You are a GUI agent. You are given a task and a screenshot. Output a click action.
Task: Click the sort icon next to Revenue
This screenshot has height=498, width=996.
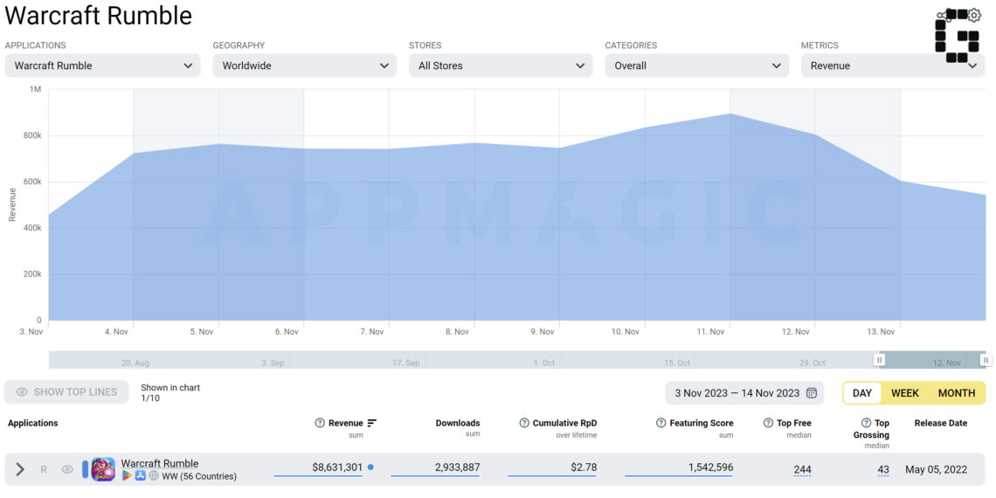(372, 423)
